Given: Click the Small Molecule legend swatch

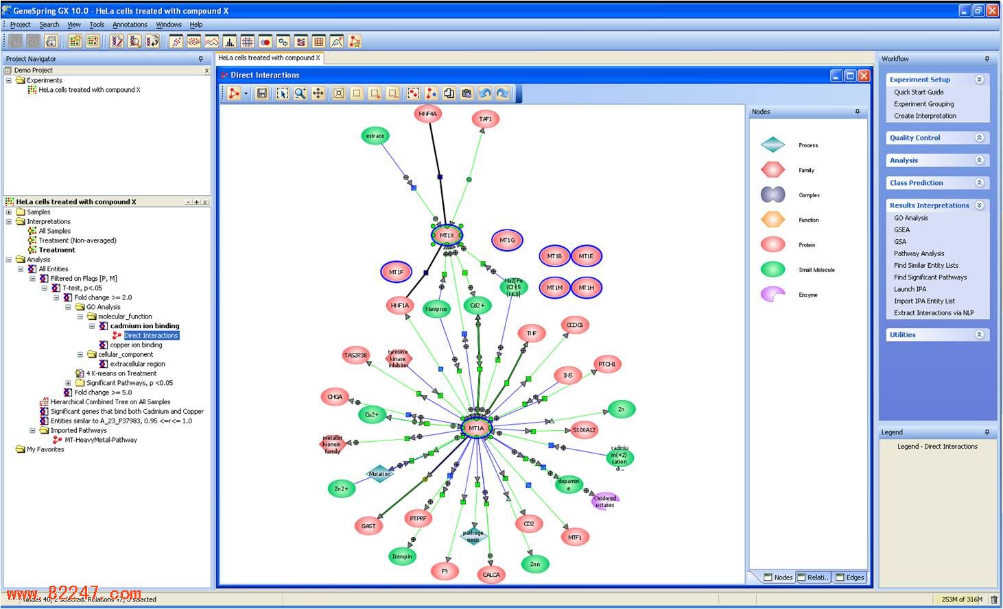Looking at the screenshot, I should tap(772, 269).
